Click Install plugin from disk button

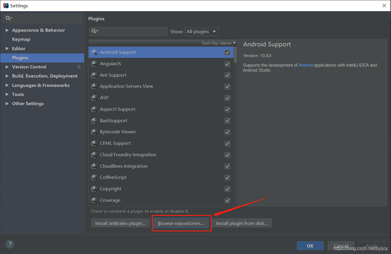(x=242, y=223)
